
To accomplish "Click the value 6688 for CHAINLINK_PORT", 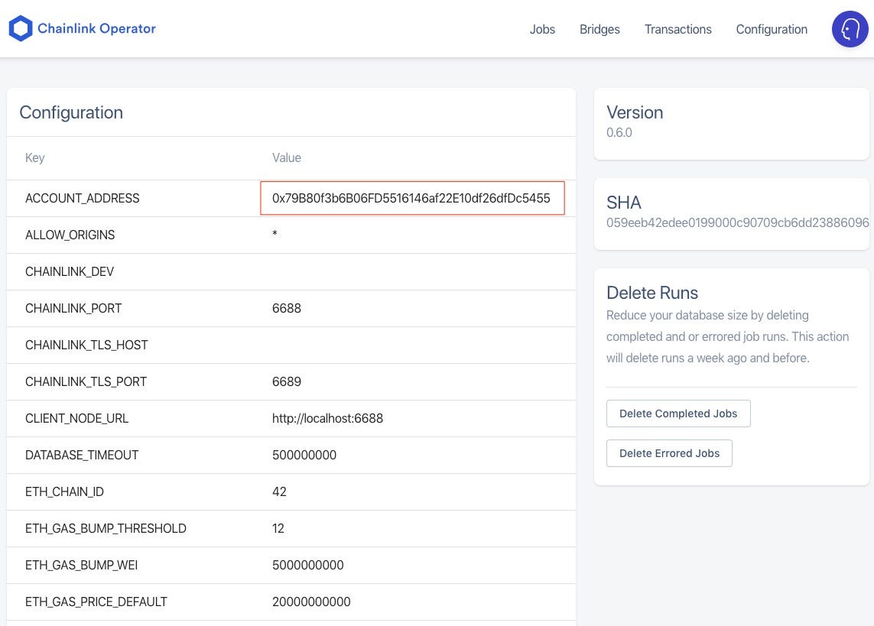I will pos(287,309).
